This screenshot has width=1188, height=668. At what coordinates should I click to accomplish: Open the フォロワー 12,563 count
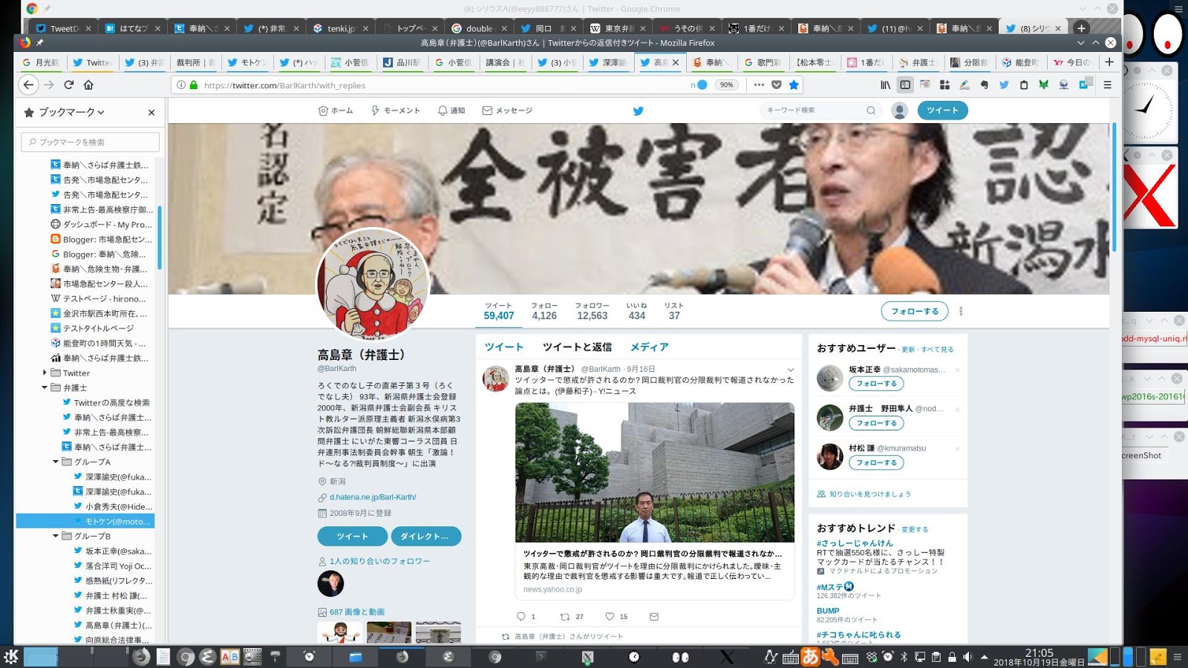(x=592, y=311)
